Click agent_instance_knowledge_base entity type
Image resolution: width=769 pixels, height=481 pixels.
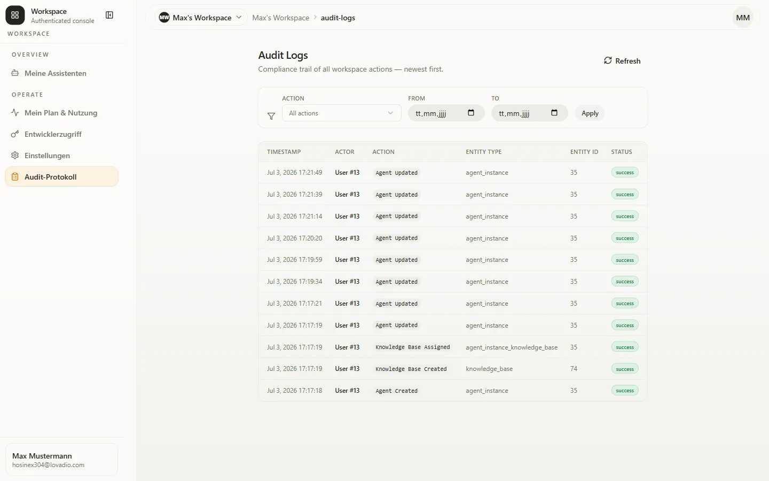click(512, 347)
